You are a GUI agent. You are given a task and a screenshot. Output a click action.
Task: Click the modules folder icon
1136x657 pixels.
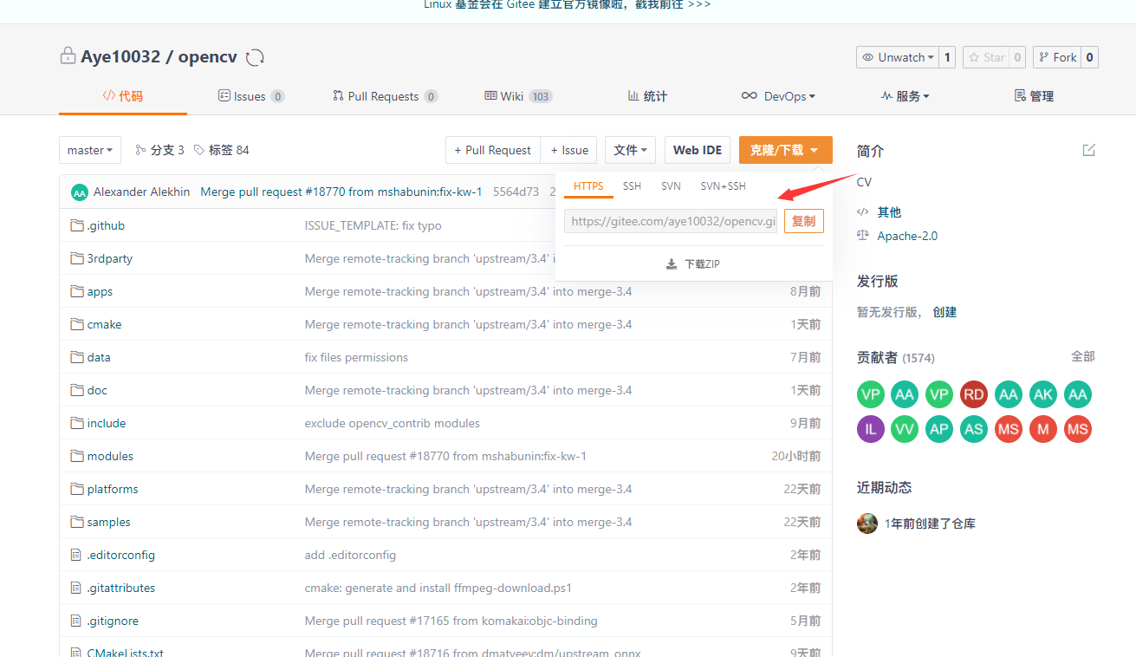point(77,456)
